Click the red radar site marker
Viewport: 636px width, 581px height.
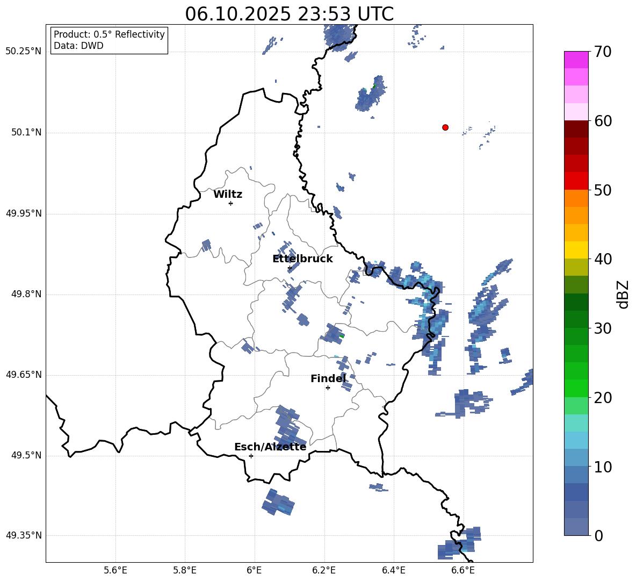click(x=445, y=127)
